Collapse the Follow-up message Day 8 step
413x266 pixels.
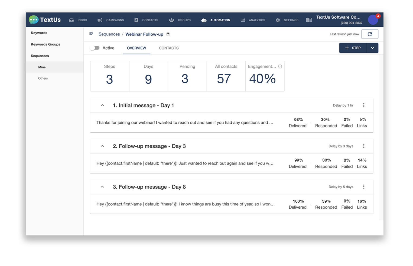102,187
